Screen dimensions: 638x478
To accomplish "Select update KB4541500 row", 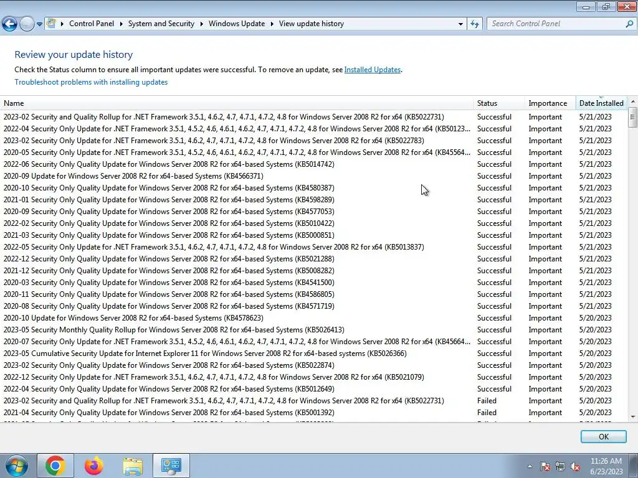I will (313, 283).
